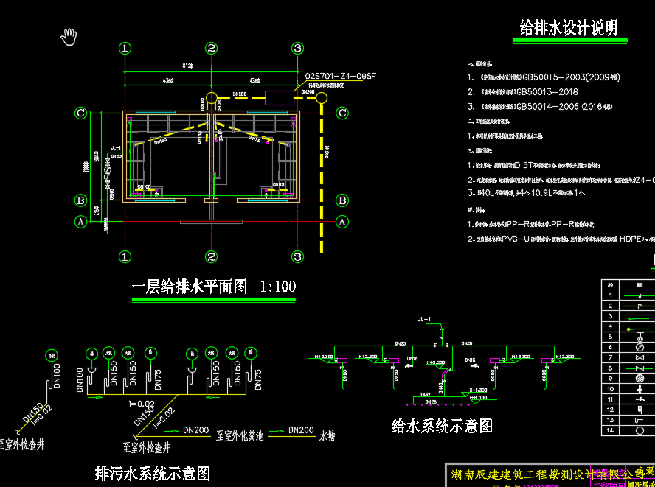Select manhole circle above grid line 2

212,98
